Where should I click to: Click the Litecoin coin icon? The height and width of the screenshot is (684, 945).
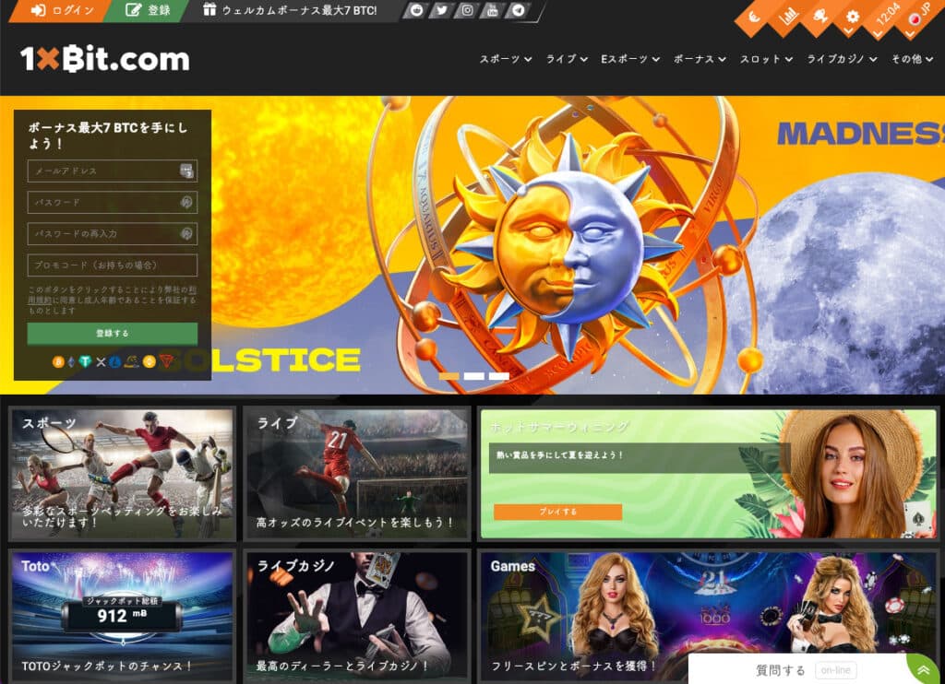pyautogui.click(x=114, y=362)
